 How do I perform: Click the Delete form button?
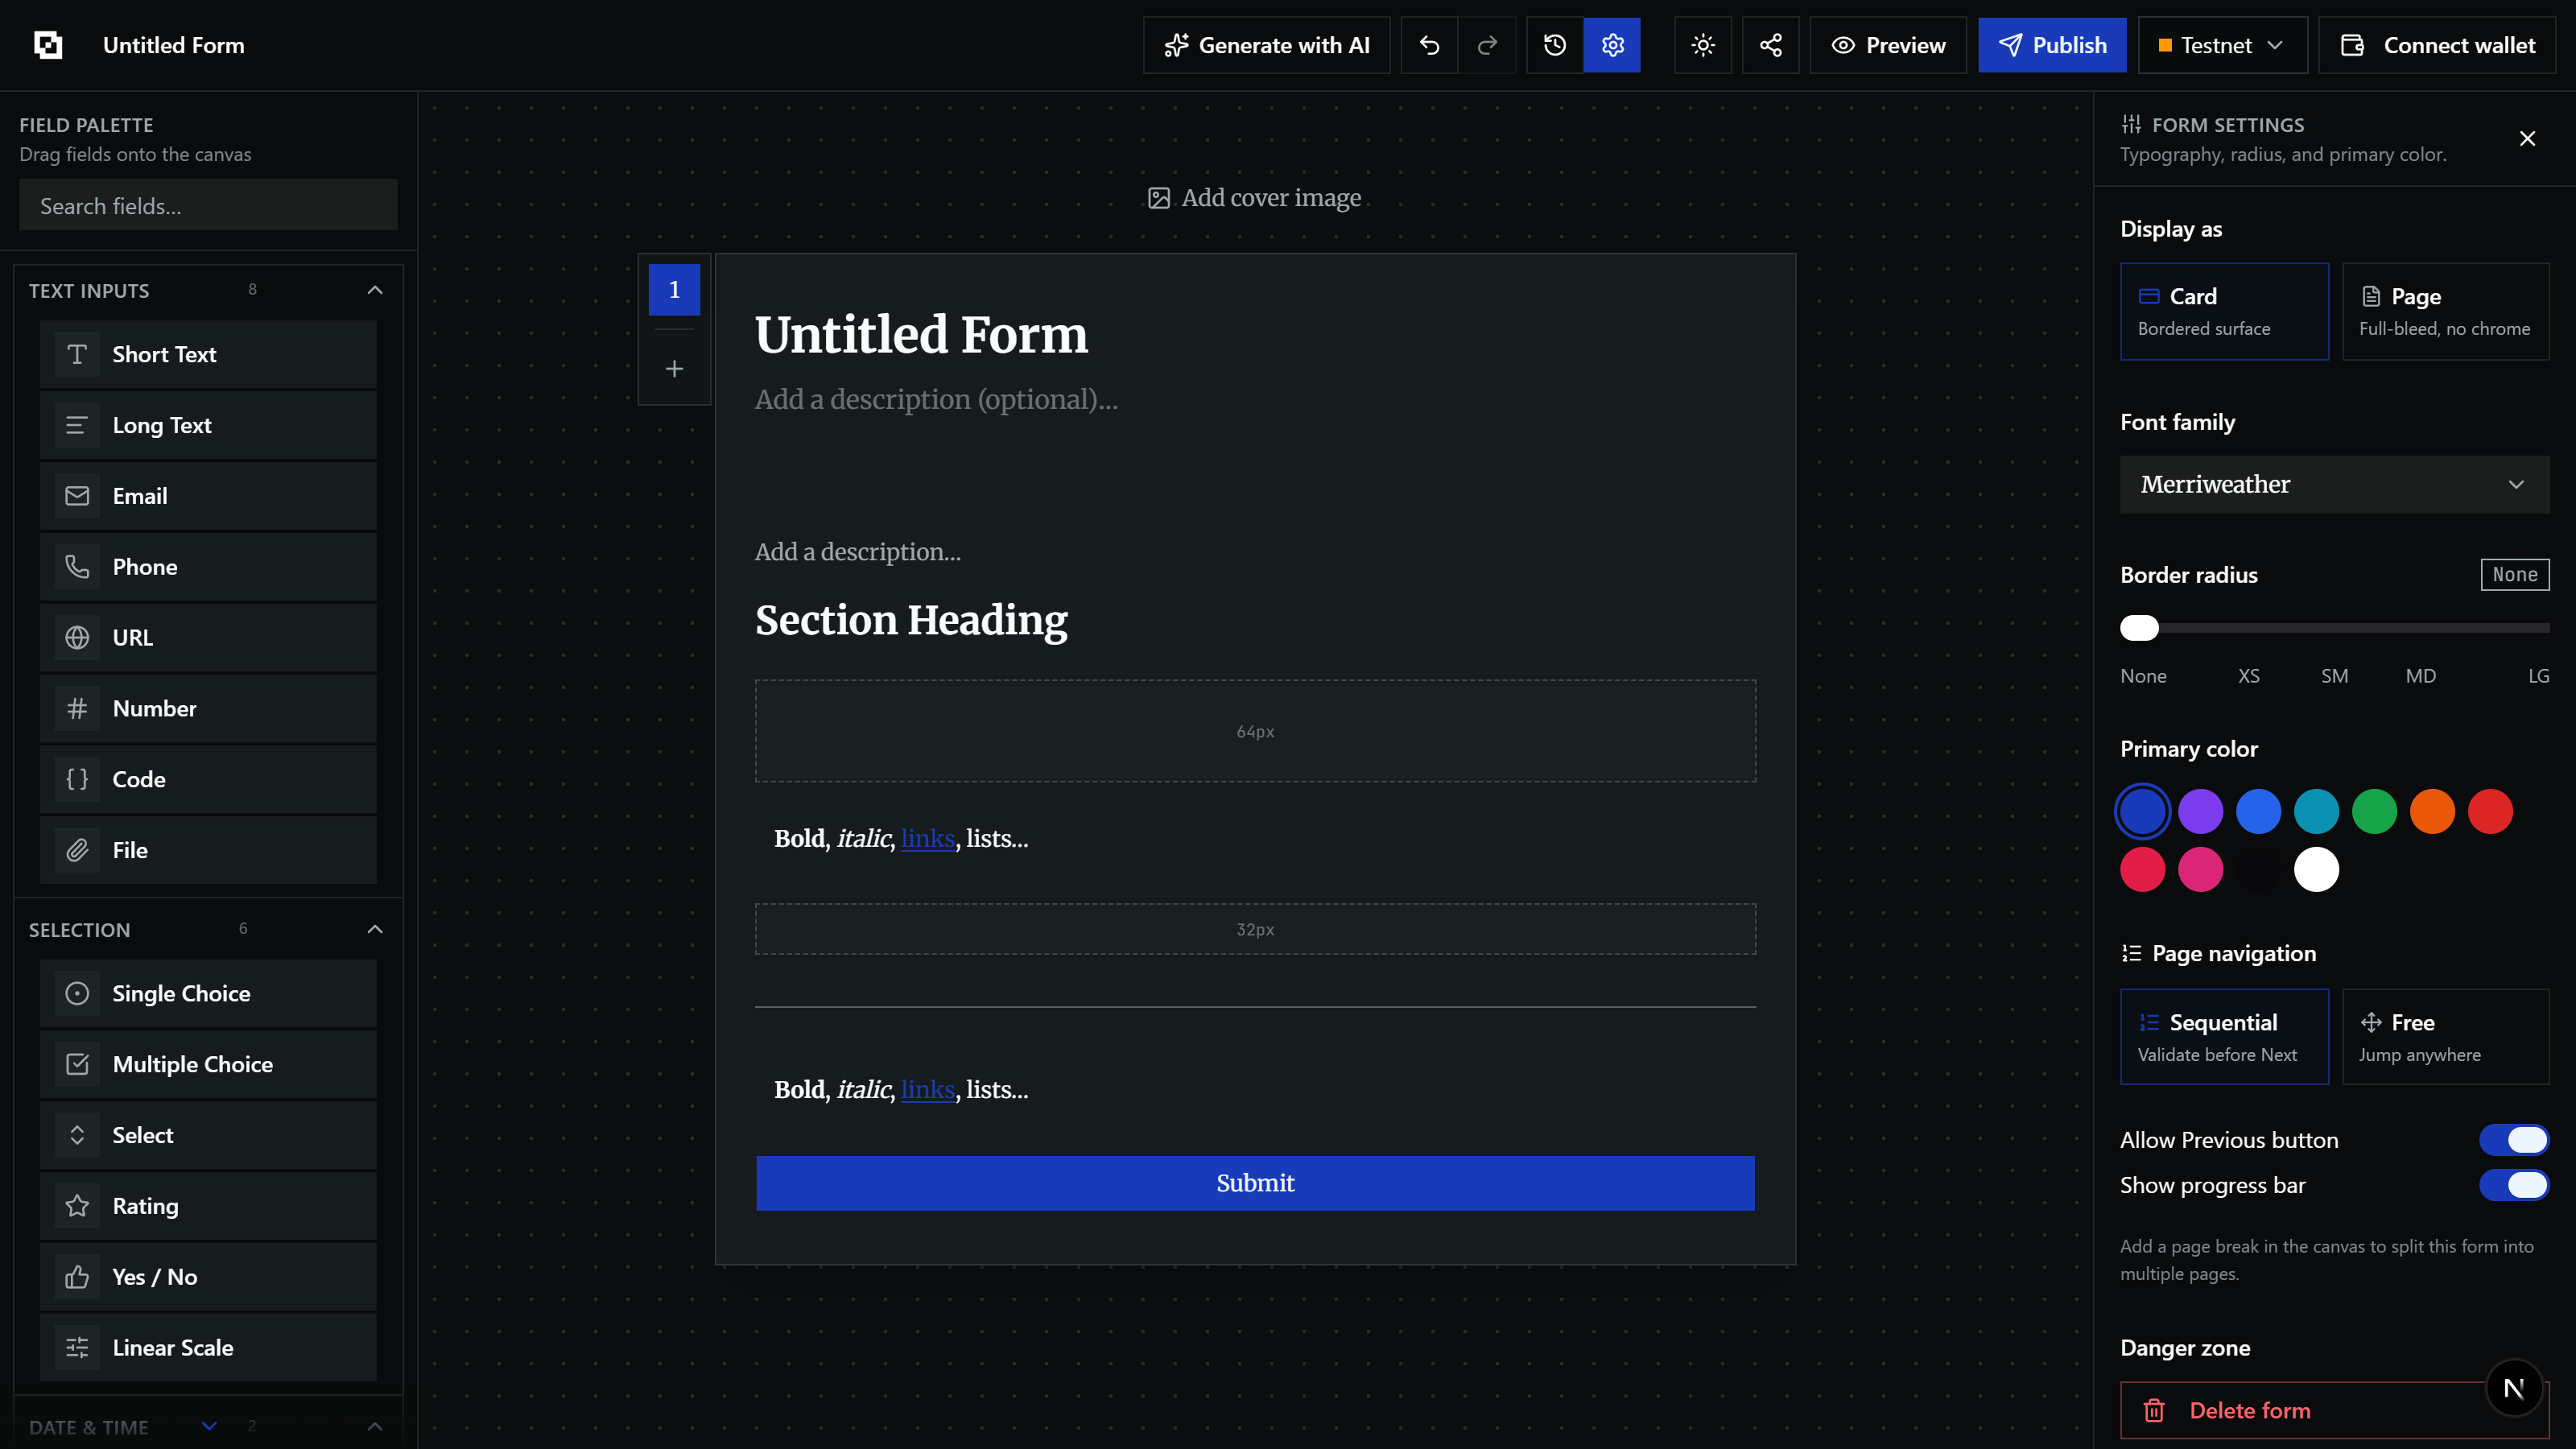tap(2334, 1410)
